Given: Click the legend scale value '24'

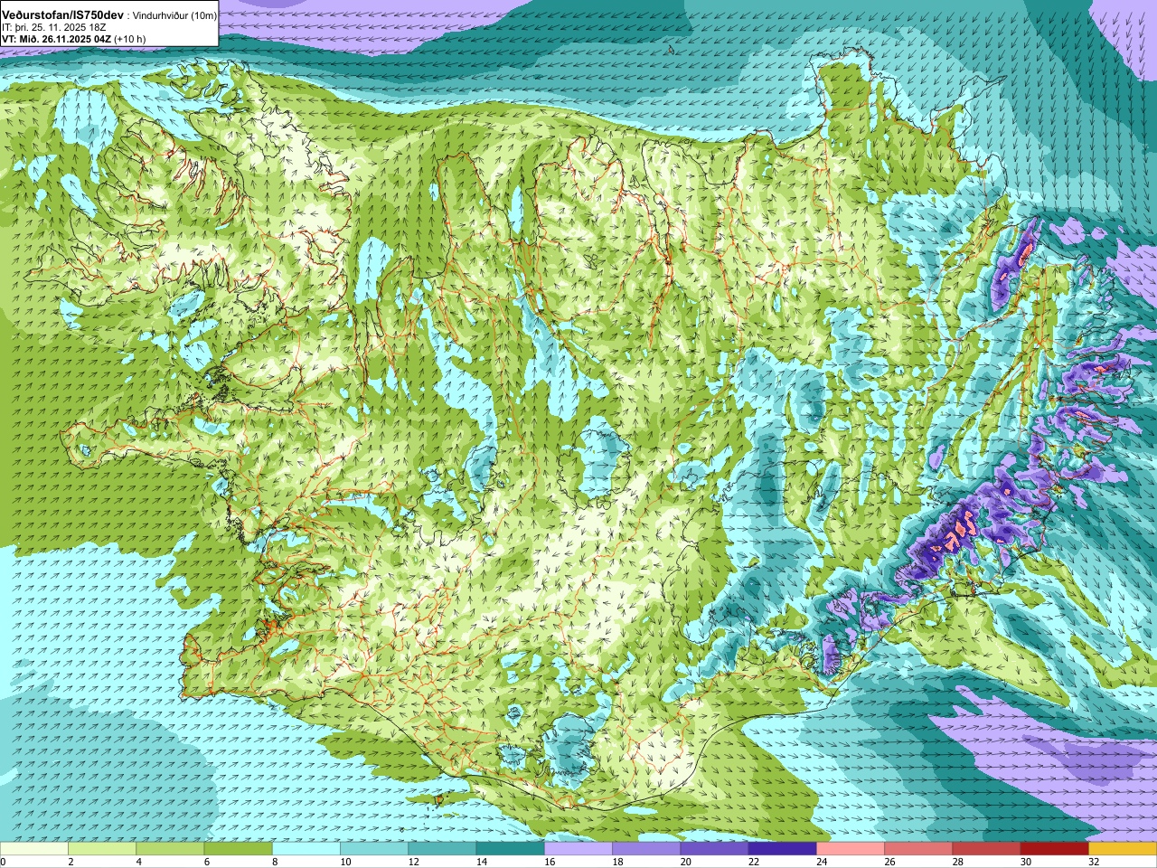Looking at the screenshot, I should click(x=822, y=862).
